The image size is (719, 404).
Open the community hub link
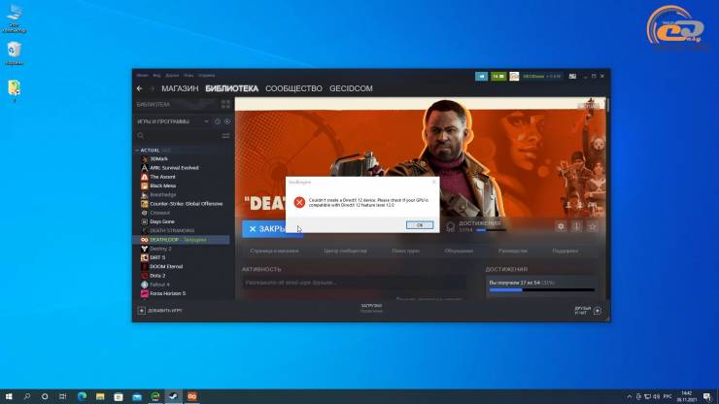point(345,251)
